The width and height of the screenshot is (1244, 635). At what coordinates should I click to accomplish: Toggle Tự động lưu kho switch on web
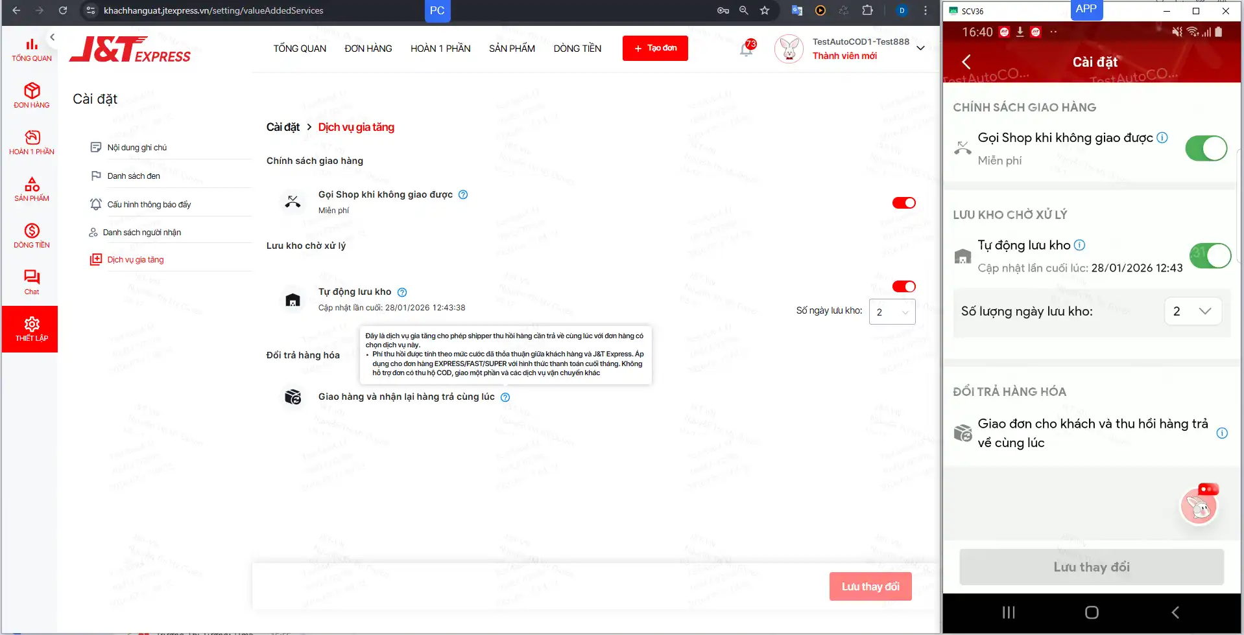coord(903,286)
